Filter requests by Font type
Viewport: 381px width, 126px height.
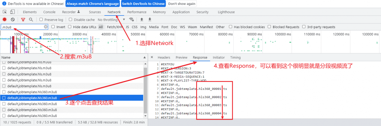(165, 27)
